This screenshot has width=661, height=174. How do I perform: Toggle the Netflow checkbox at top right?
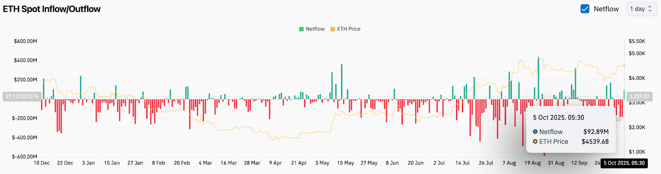[585, 9]
